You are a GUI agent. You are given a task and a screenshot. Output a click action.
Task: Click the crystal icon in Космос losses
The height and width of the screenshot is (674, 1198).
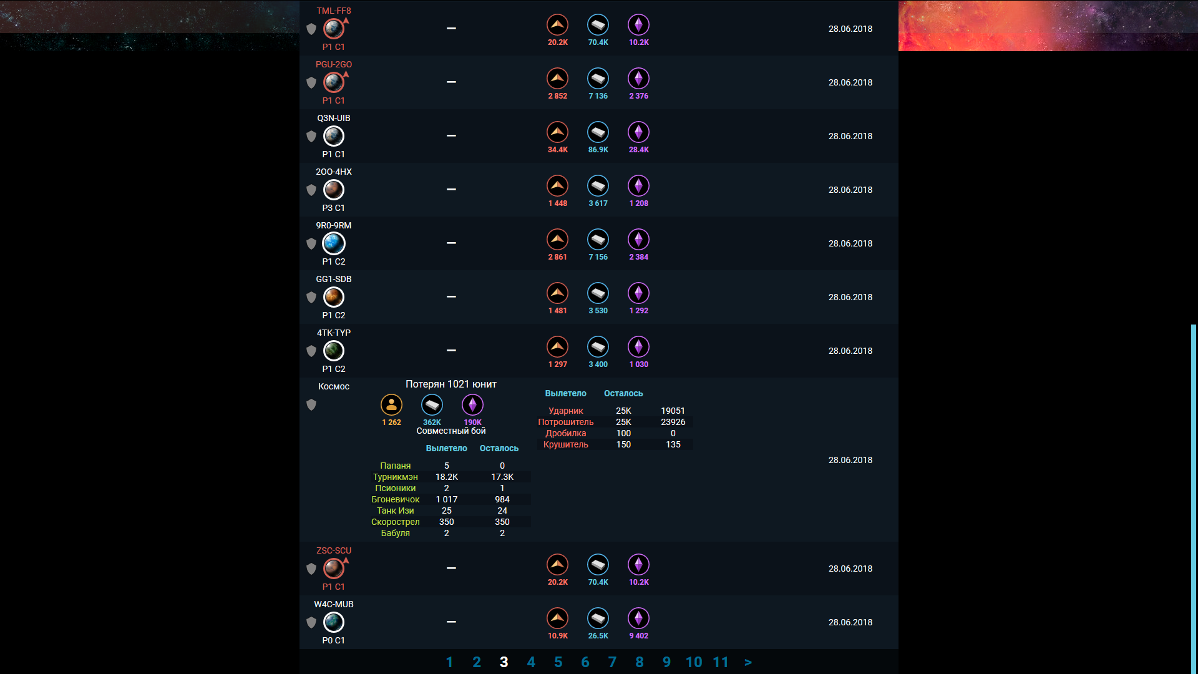472,405
